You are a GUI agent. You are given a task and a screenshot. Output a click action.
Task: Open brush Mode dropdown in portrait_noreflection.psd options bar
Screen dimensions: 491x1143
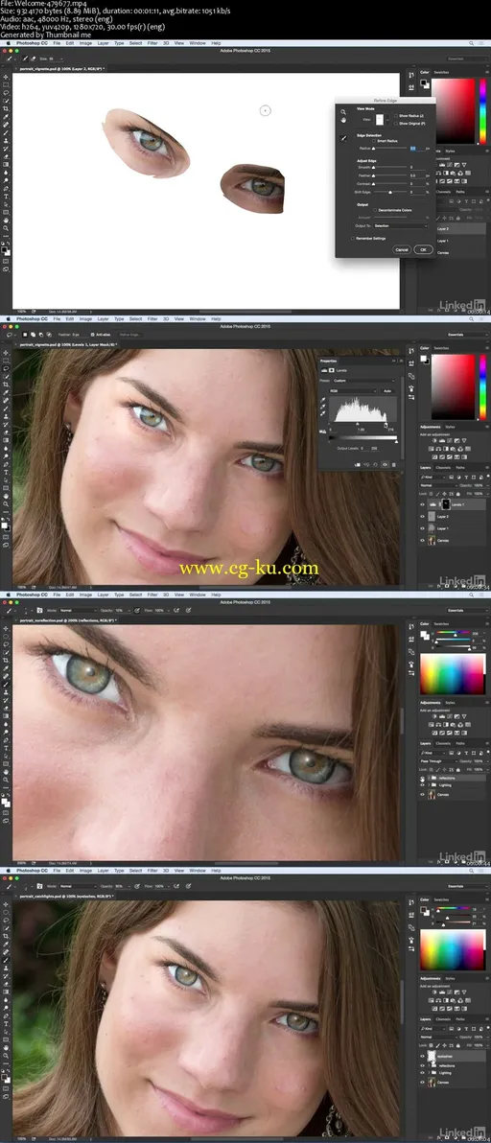(78, 610)
